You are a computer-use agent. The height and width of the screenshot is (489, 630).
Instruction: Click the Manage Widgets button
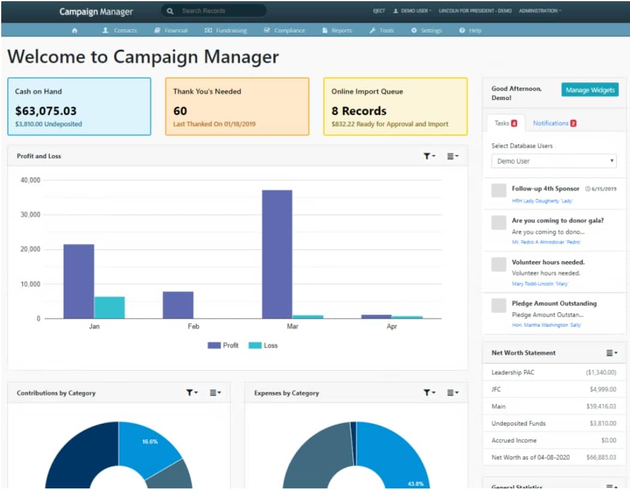(589, 89)
